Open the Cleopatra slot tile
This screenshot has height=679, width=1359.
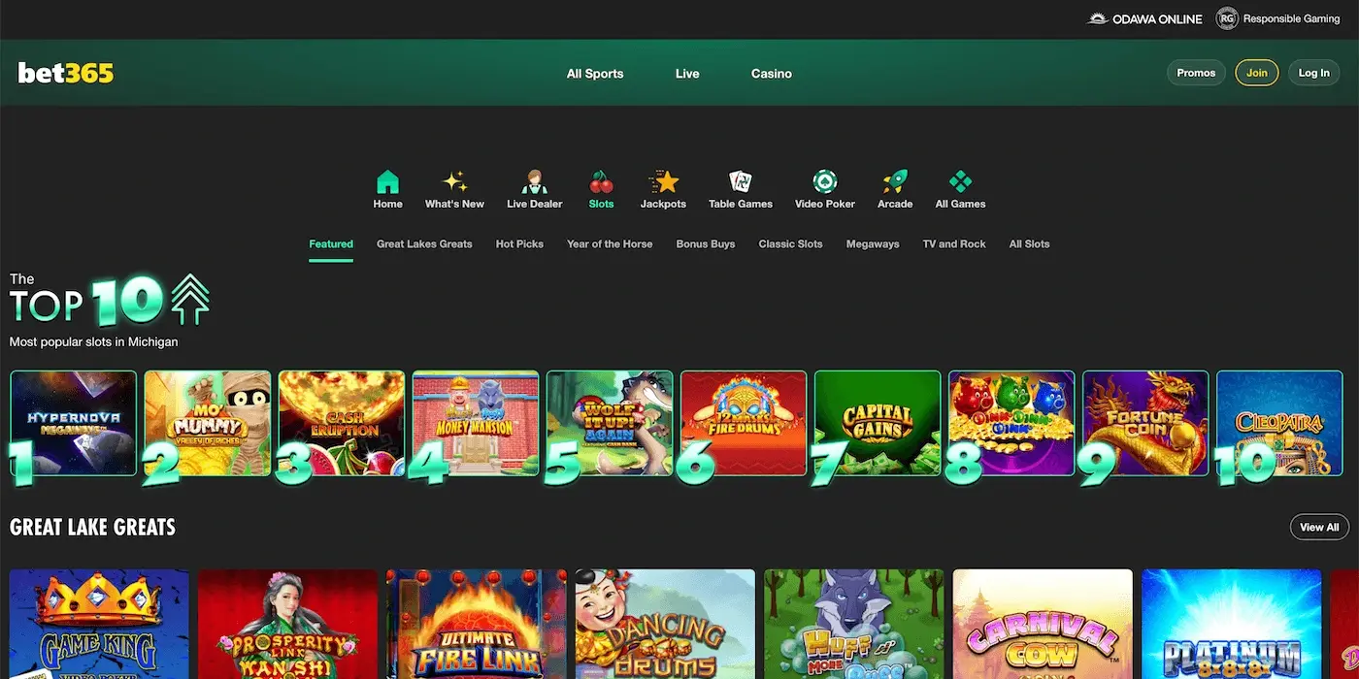(x=1279, y=423)
